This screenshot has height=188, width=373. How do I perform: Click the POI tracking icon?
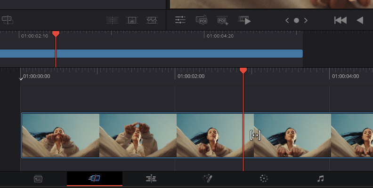202,20
